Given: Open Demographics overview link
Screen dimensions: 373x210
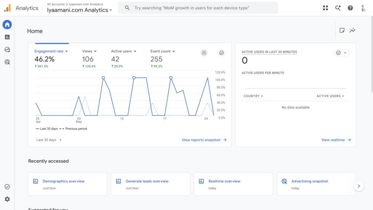Looking at the screenshot, I should click(x=63, y=181).
